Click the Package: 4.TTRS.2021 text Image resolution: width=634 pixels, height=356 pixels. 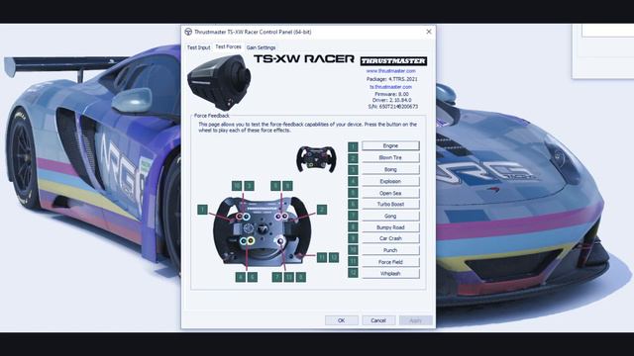coord(392,79)
